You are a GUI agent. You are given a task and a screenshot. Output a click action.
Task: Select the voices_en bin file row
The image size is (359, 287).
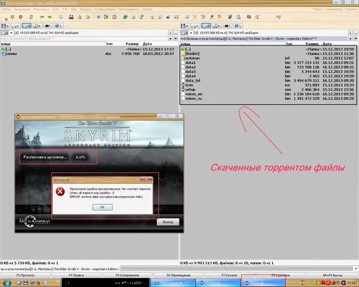pos(268,94)
